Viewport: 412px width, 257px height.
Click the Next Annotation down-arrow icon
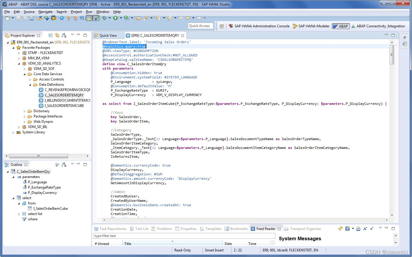pyautogui.click(x=158, y=18)
